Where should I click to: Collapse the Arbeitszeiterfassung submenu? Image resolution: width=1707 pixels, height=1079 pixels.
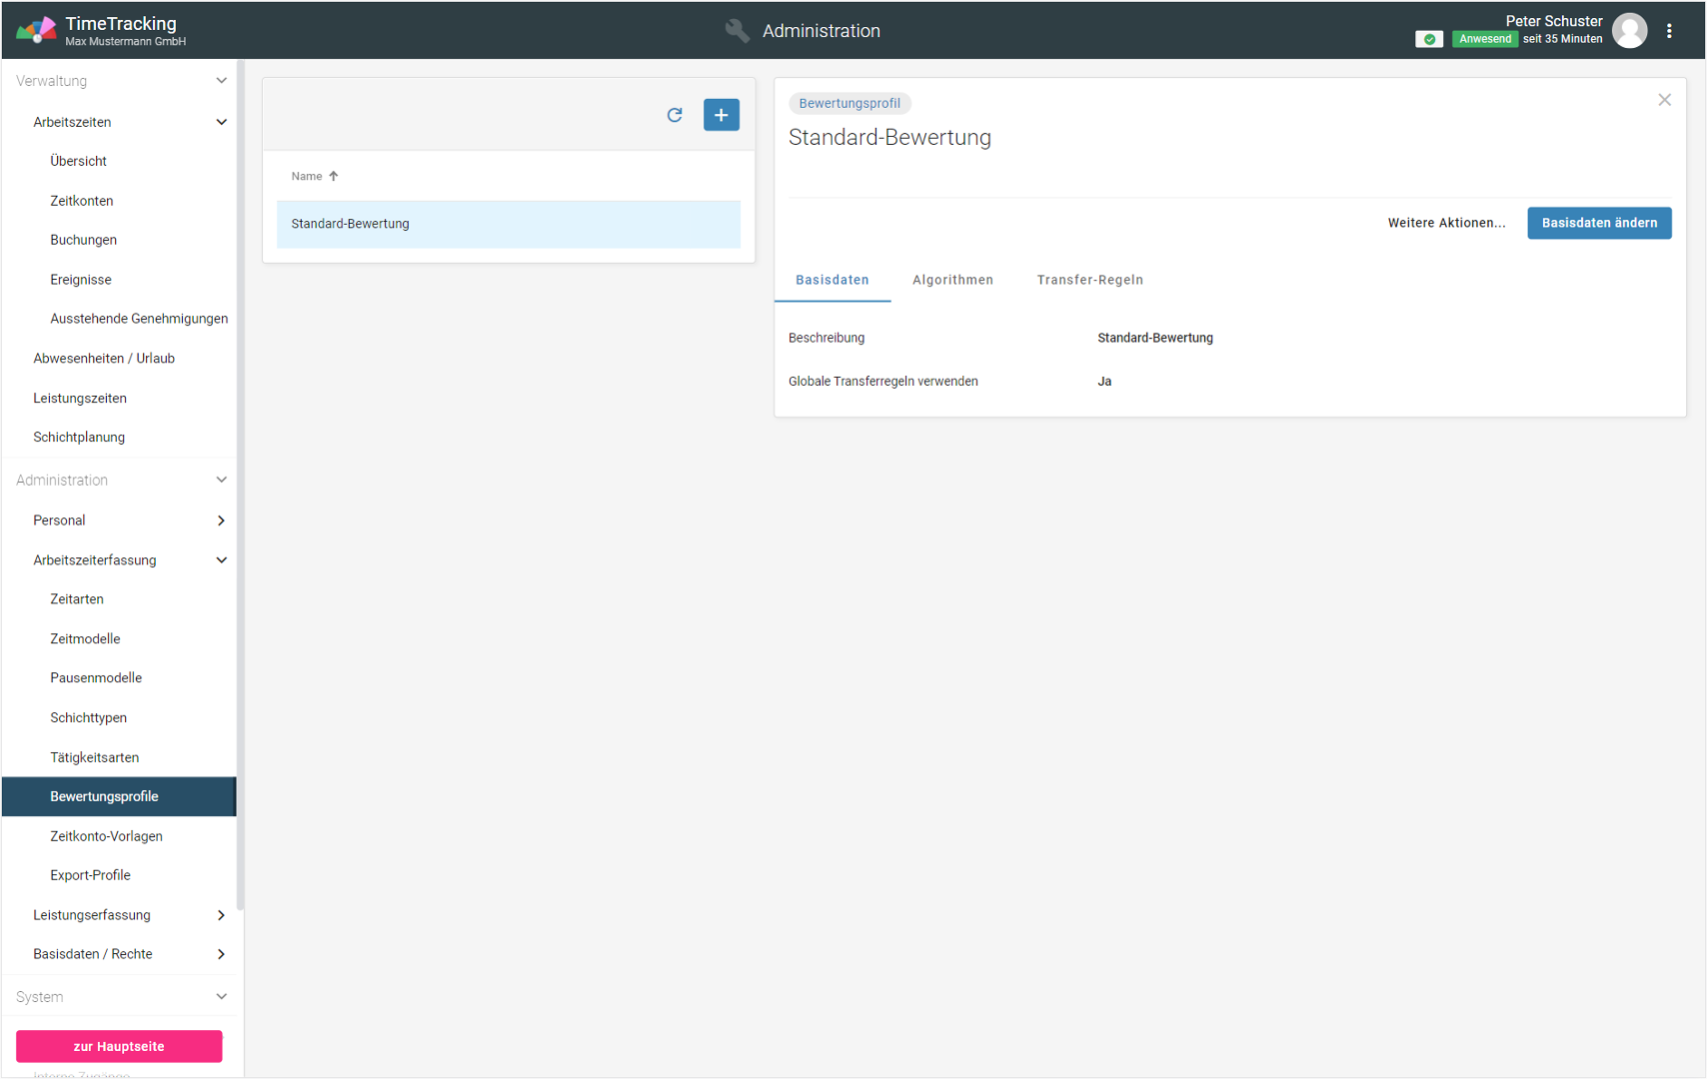tap(221, 560)
